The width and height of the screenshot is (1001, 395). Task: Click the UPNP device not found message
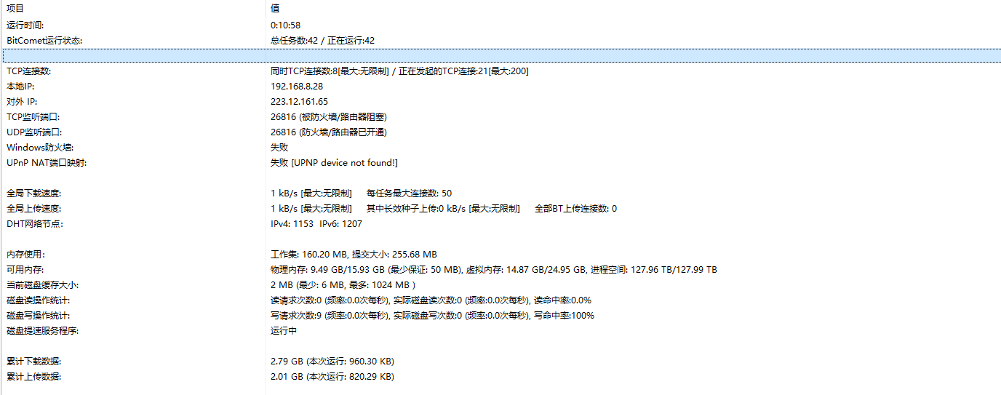coord(345,163)
